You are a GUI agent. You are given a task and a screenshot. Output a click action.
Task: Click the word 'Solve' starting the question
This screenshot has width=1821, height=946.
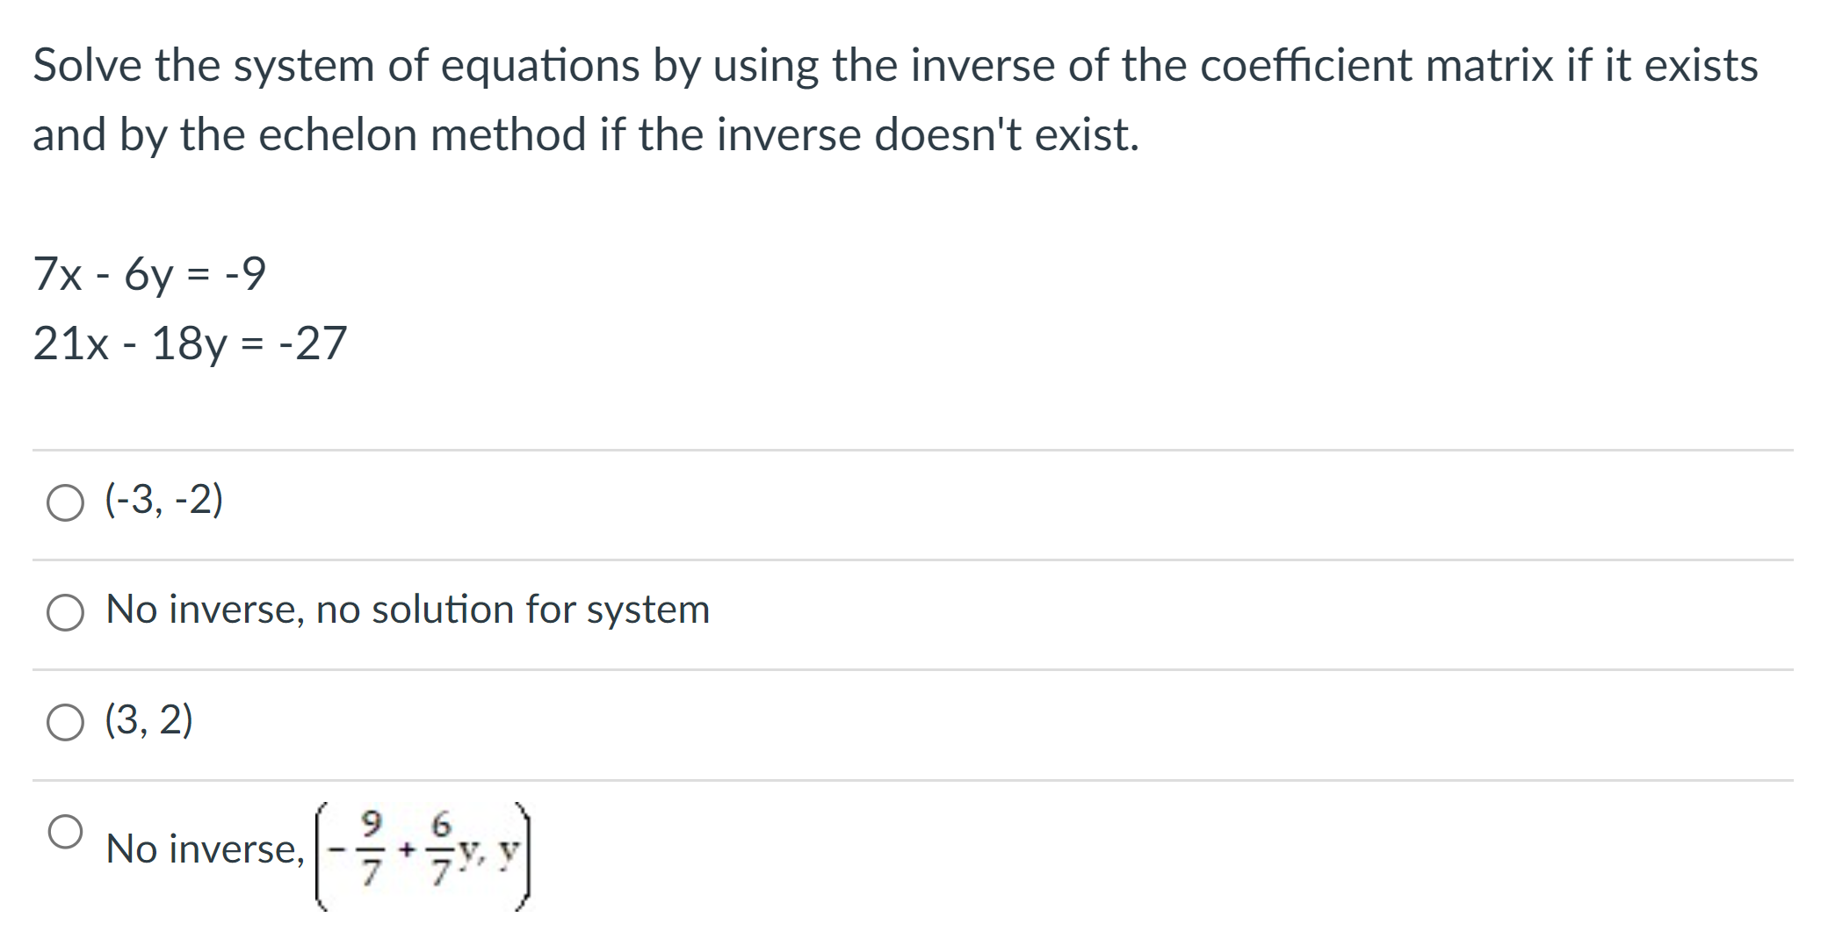point(87,66)
